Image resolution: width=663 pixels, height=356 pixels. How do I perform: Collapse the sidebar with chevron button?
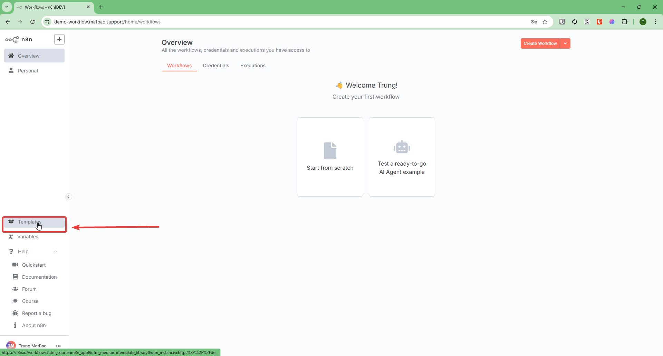coord(68,197)
